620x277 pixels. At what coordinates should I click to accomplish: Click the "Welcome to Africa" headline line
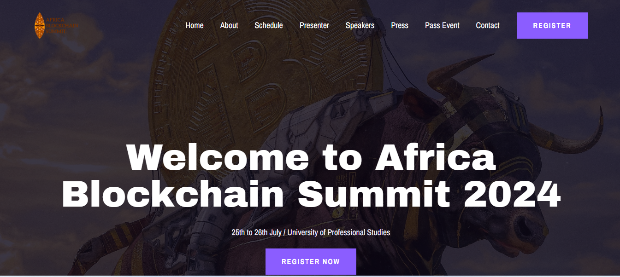[311, 157]
